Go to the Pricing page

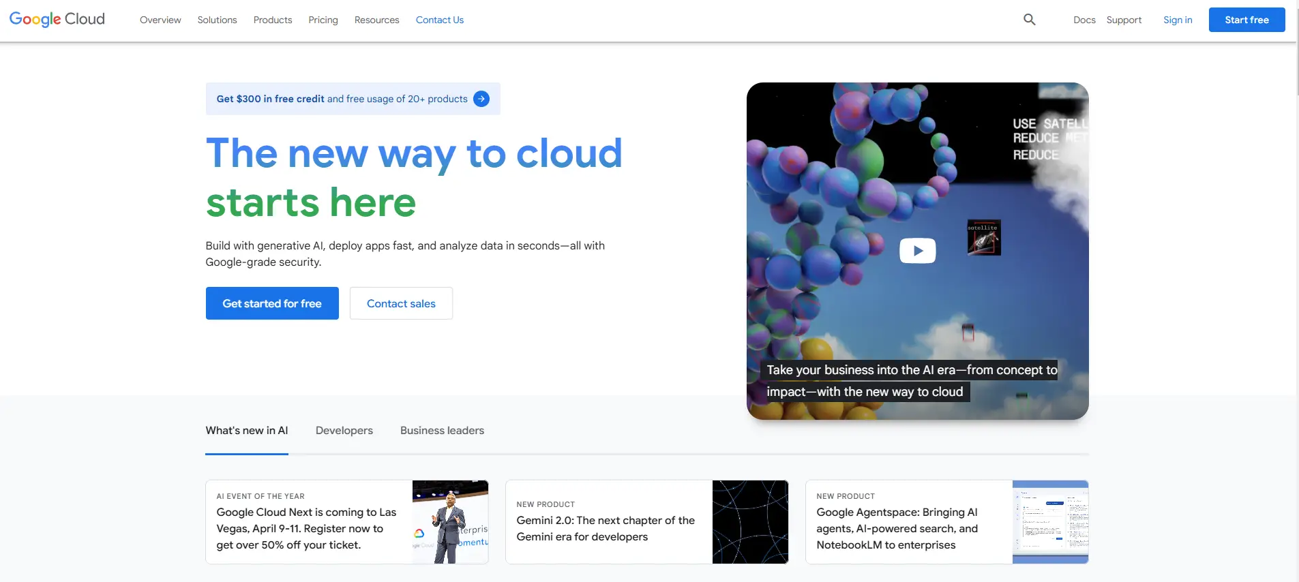point(323,20)
